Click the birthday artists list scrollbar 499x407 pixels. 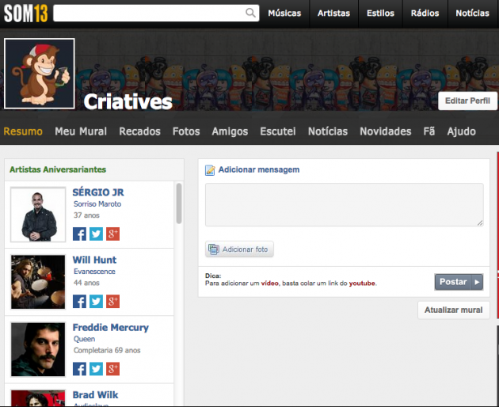tap(179, 203)
